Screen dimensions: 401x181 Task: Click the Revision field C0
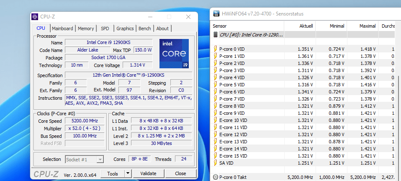click(x=181, y=90)
